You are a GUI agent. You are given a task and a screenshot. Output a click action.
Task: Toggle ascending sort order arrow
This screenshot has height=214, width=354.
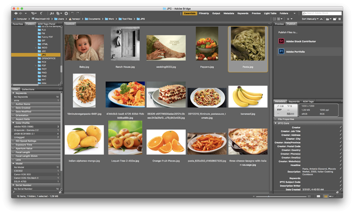321,19
